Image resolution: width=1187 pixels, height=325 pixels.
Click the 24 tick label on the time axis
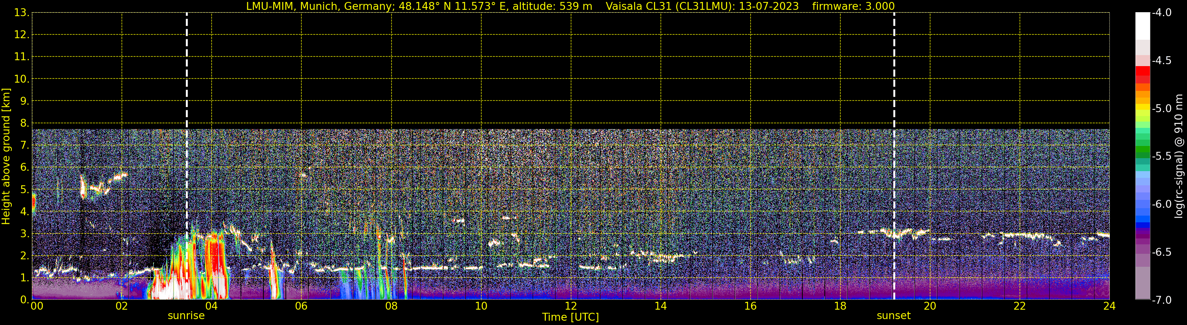pos(1109,307)
